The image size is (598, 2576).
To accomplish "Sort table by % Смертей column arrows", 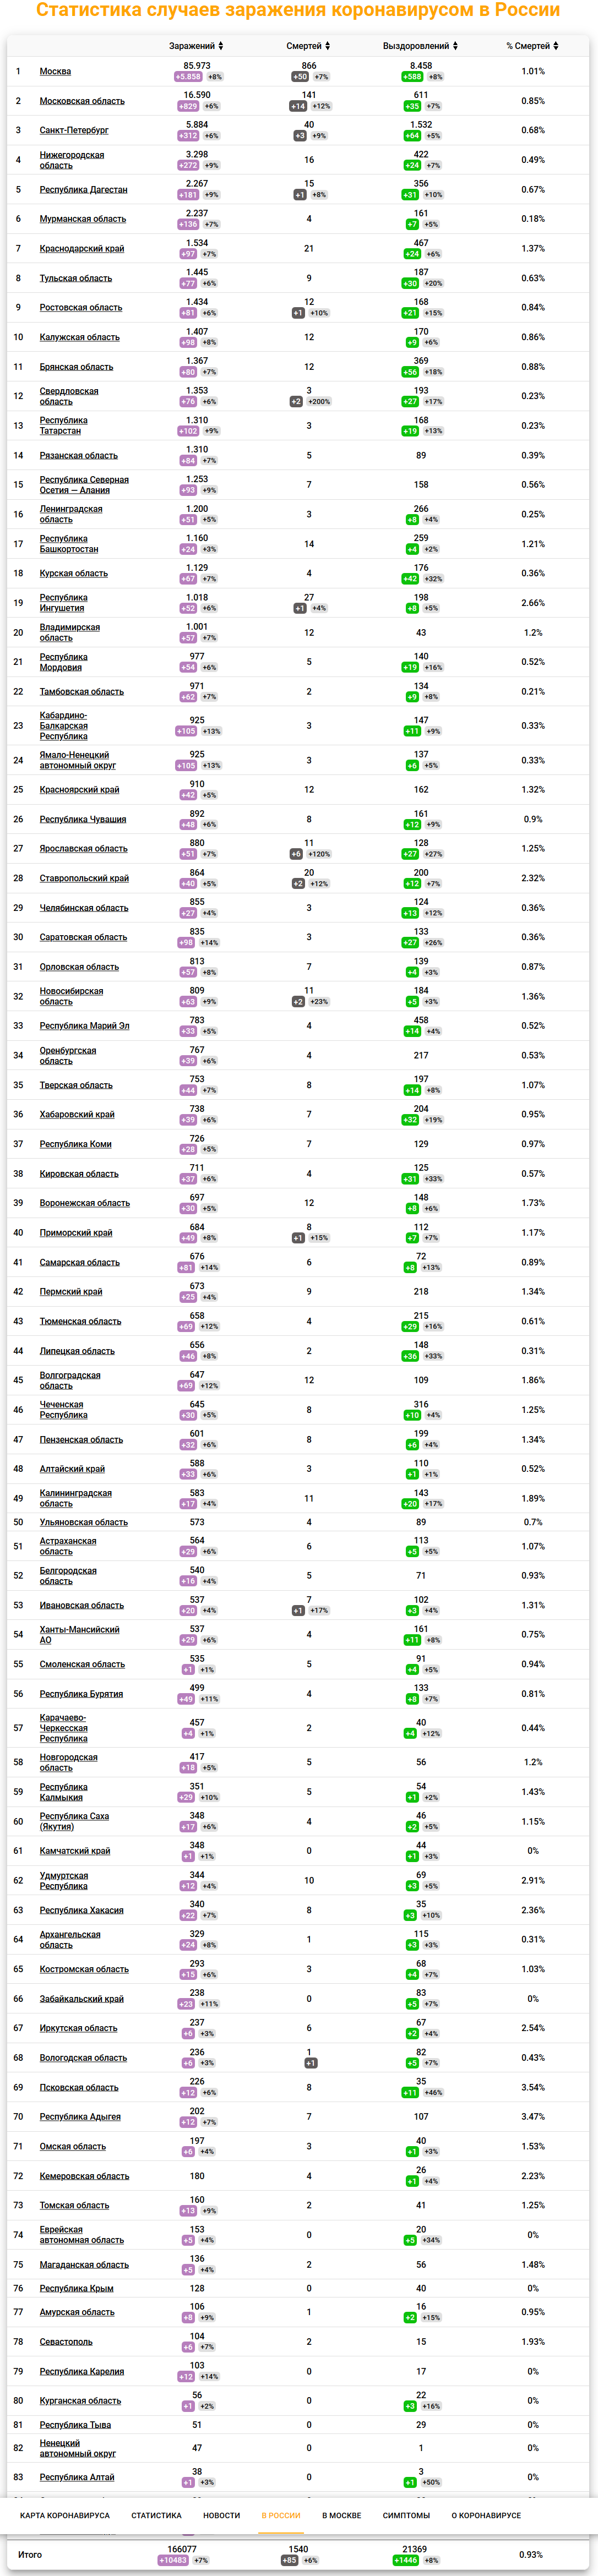I will pyautogui.click(x=556, y=46).
